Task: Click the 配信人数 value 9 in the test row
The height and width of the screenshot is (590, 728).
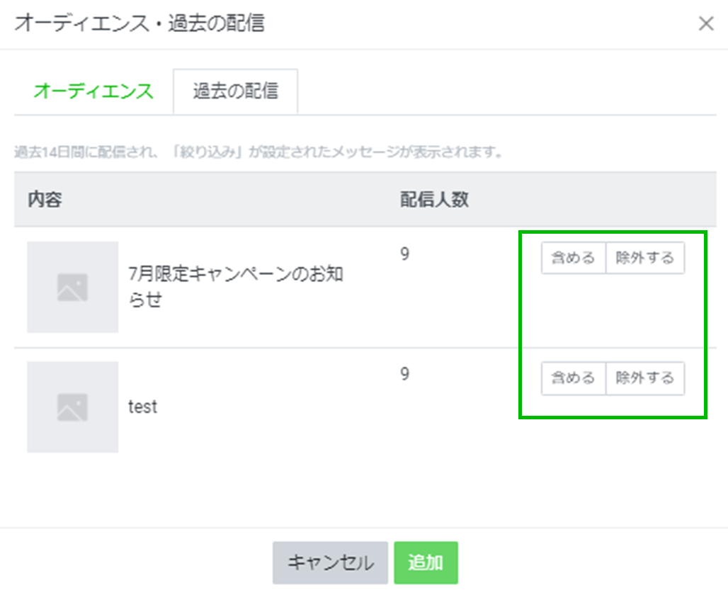Action: (404, 374)
